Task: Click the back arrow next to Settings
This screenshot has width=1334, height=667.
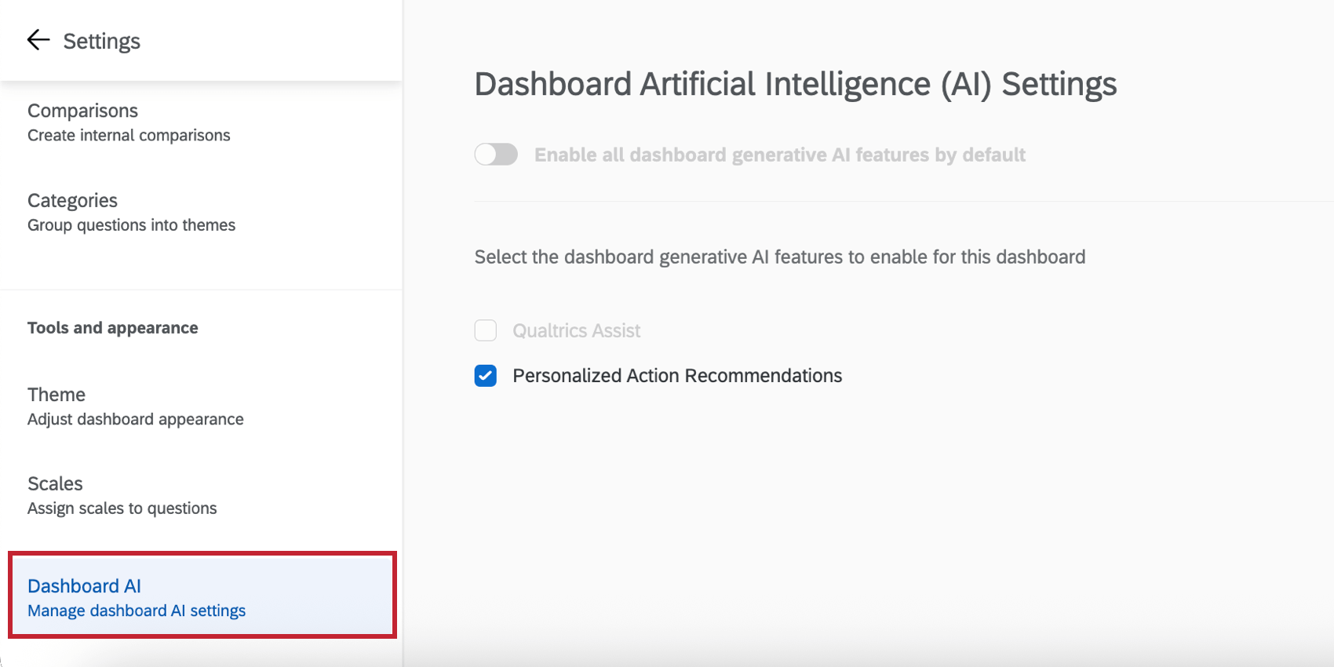Action: pyautogui.click(x=37, y=40)
